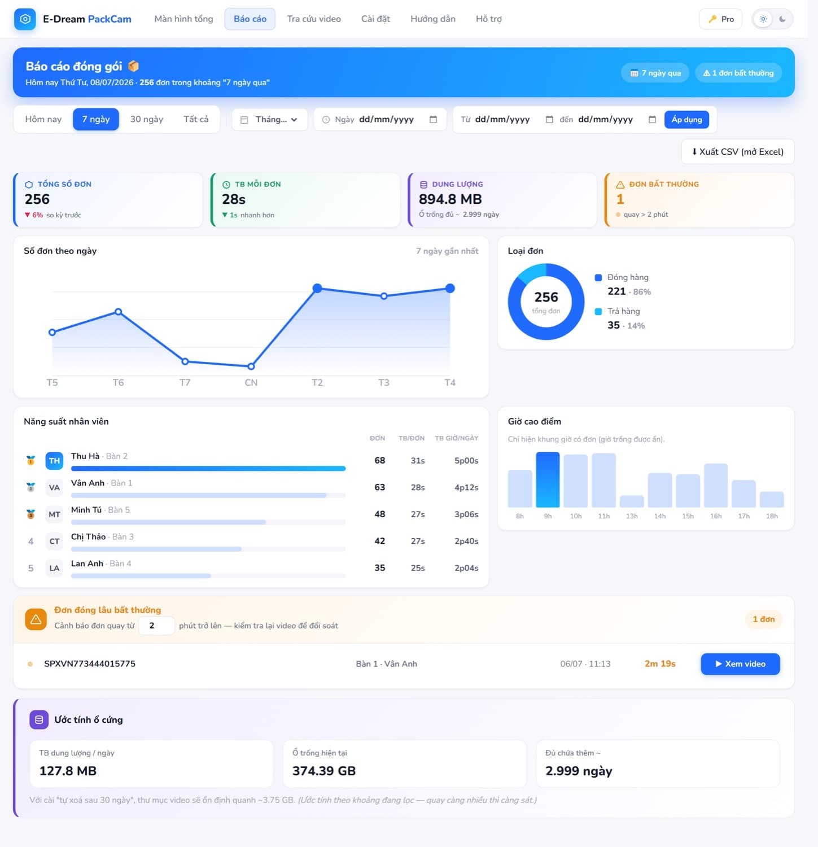Click the 9h peak hour bar

pos(548,479)
